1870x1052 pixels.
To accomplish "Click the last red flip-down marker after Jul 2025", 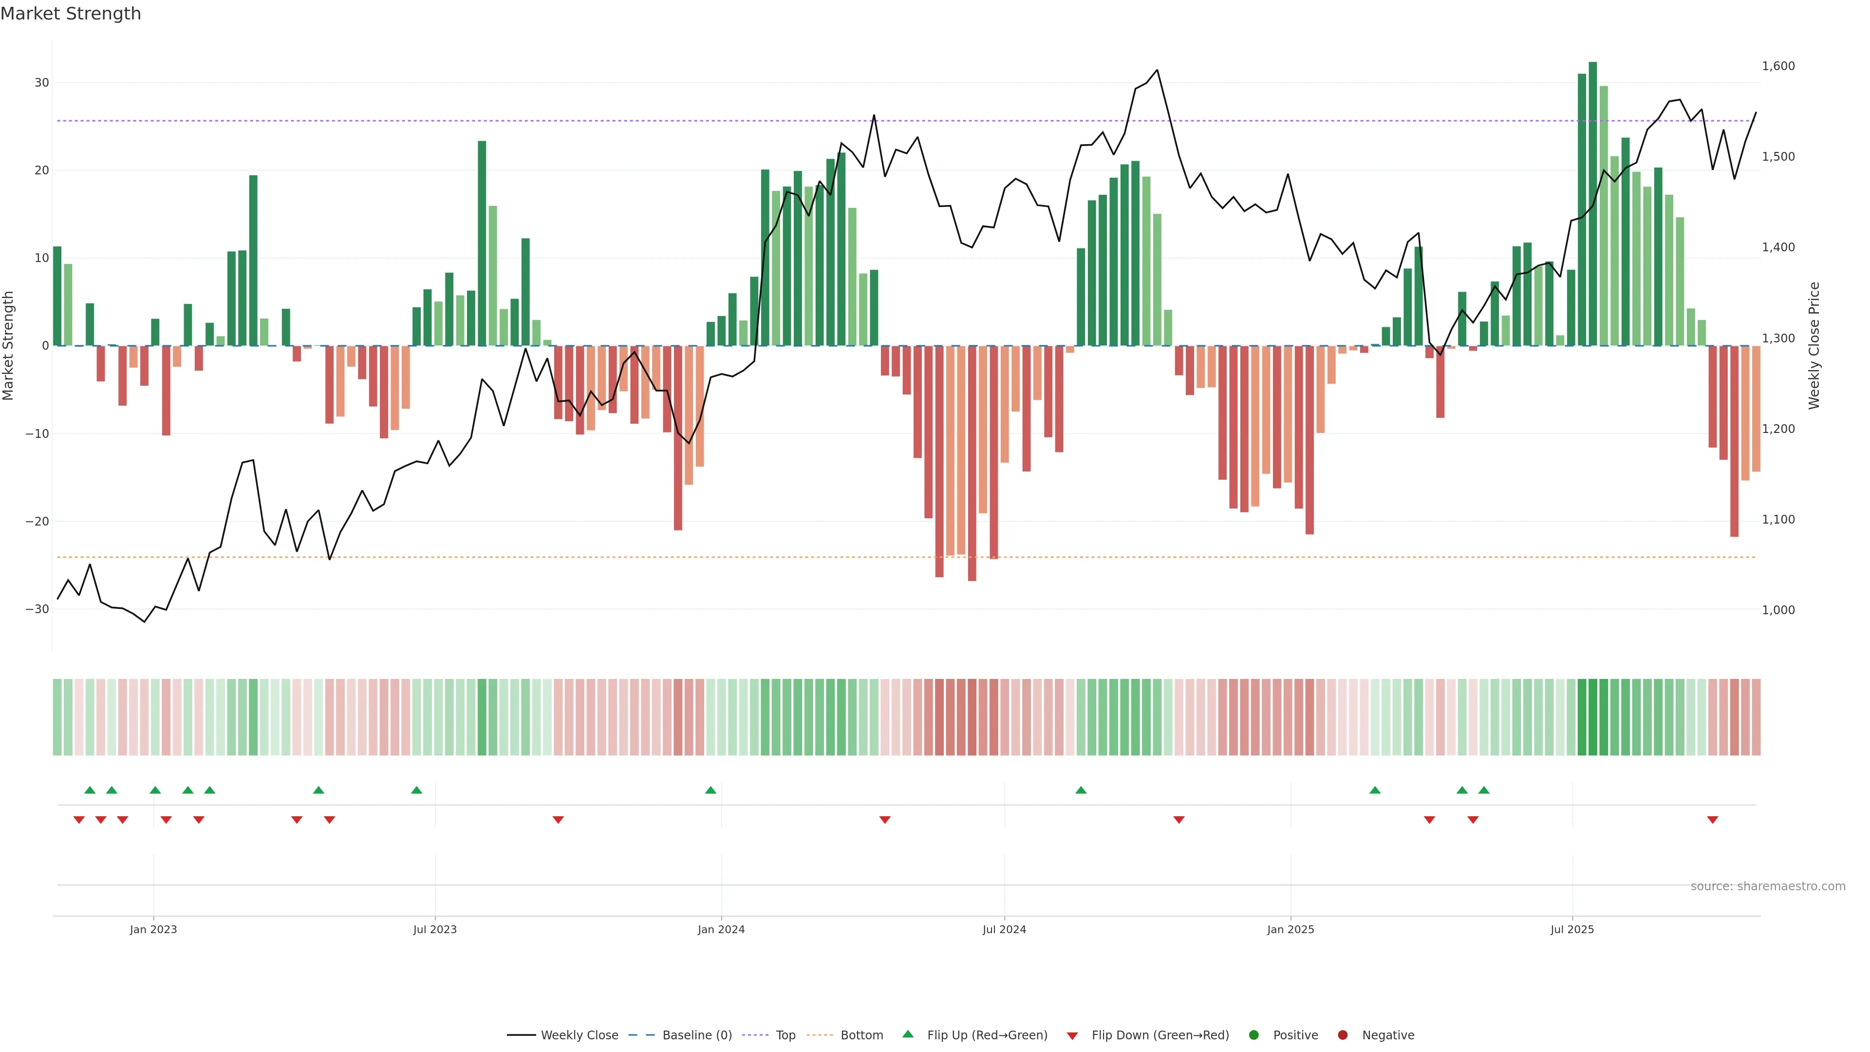I will pyautogui.click(x=1713, y=820).
